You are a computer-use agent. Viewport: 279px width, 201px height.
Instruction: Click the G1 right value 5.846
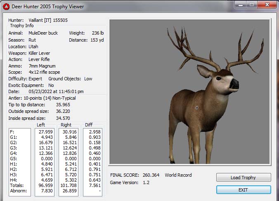coord(71,137)
